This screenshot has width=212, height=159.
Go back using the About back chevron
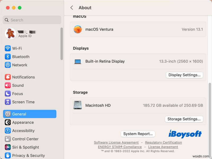(x=72, y=8)
